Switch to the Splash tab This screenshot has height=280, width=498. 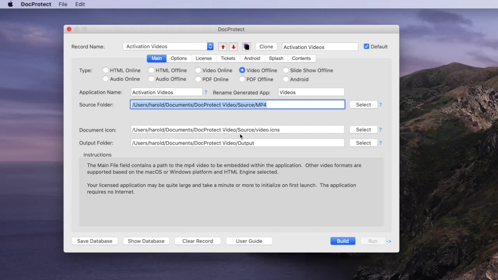(x=276, y=58)
